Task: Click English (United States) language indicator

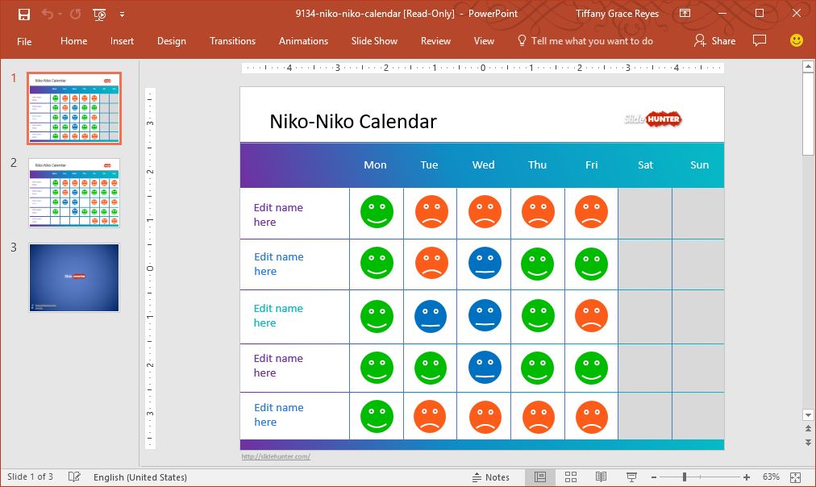Action: [140, 477]
